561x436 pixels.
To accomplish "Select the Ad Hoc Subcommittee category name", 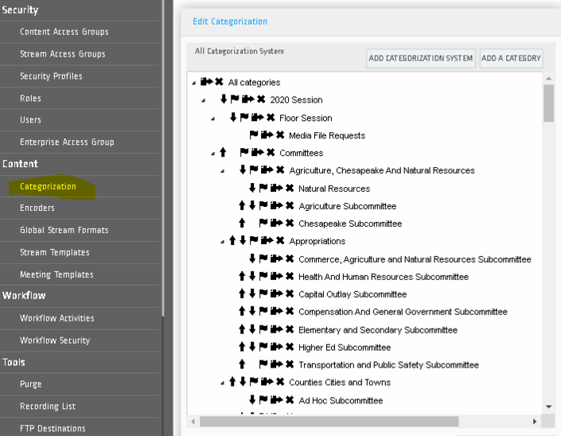I will point(341,400).
